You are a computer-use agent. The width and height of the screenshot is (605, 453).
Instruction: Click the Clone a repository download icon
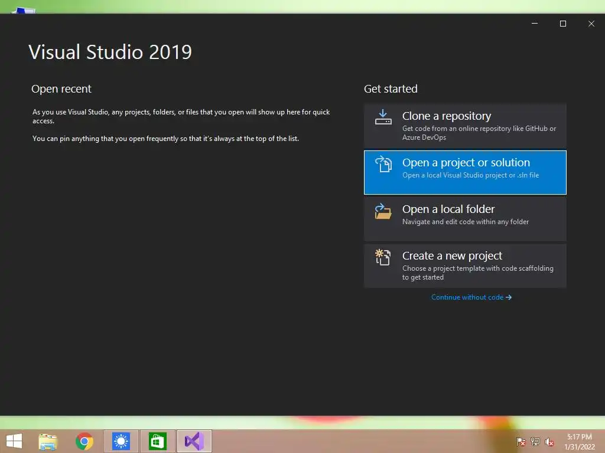point(383,117)
